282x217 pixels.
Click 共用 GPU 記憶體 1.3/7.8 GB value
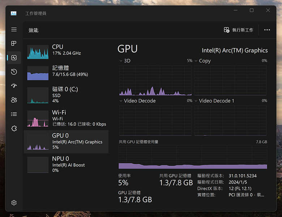pos(176,183)
